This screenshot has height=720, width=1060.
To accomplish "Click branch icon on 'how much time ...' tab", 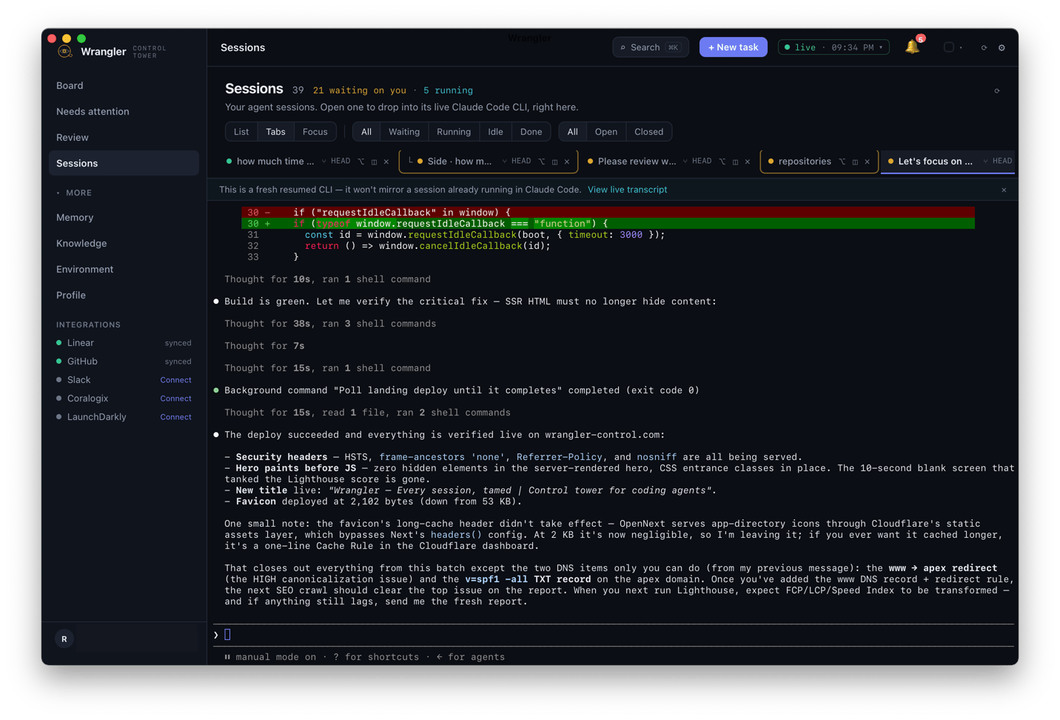I will point(361,161).
